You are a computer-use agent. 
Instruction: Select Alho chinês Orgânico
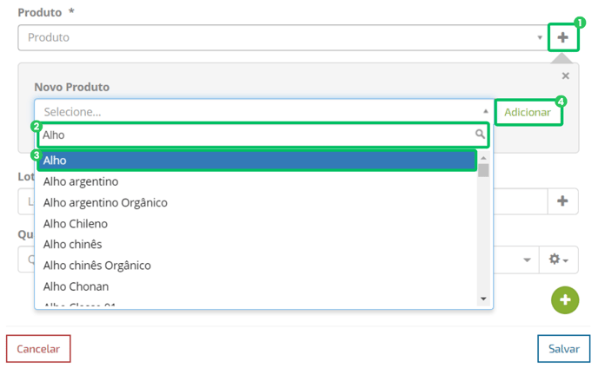[x=97, y=266]
